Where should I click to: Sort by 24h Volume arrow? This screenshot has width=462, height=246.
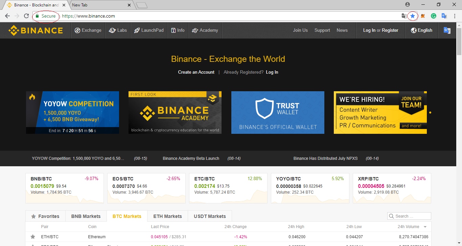click(x=425, y=227)
